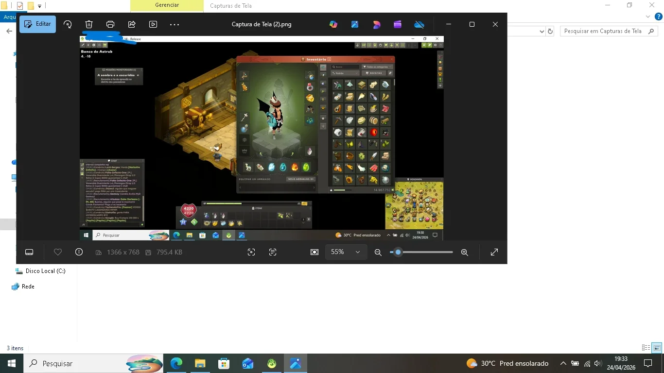Open the blue Designer app icon
The height and width of the screenshot is (373, 664).
[355, 24]
